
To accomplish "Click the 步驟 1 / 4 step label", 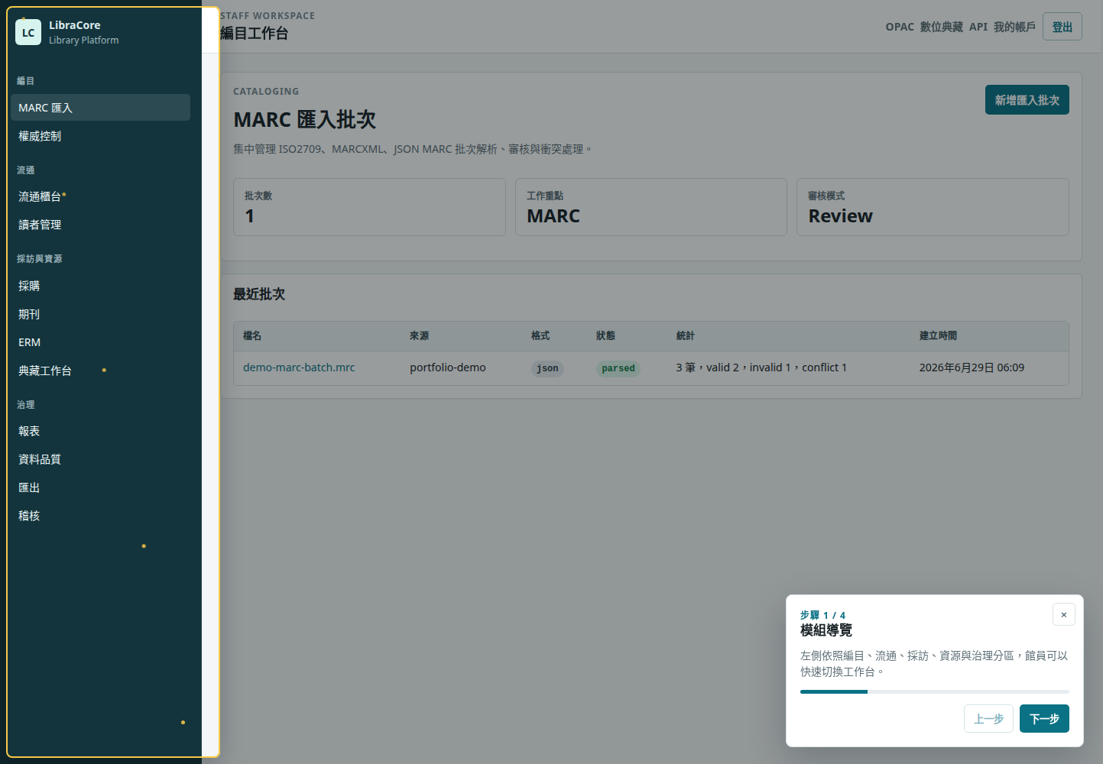I will coord(822,615).
